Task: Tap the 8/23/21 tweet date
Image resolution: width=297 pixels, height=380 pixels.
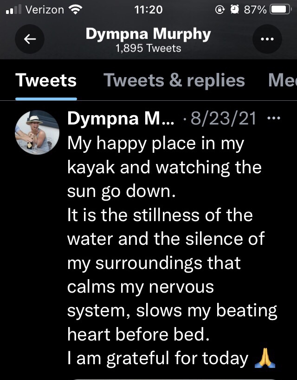Action: (x=224, y=119)
